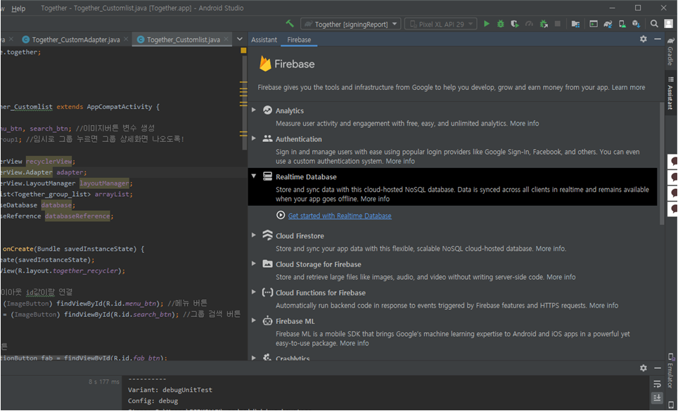
Task: Close the Together_Customlist.java tab
Action: (x=226, y=39)
